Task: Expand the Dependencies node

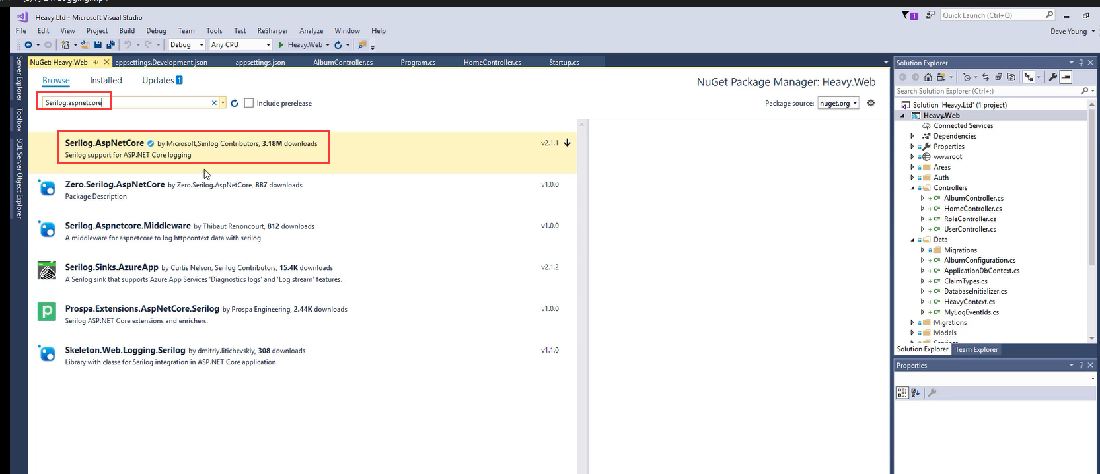Action: click(x=912, y=136)
